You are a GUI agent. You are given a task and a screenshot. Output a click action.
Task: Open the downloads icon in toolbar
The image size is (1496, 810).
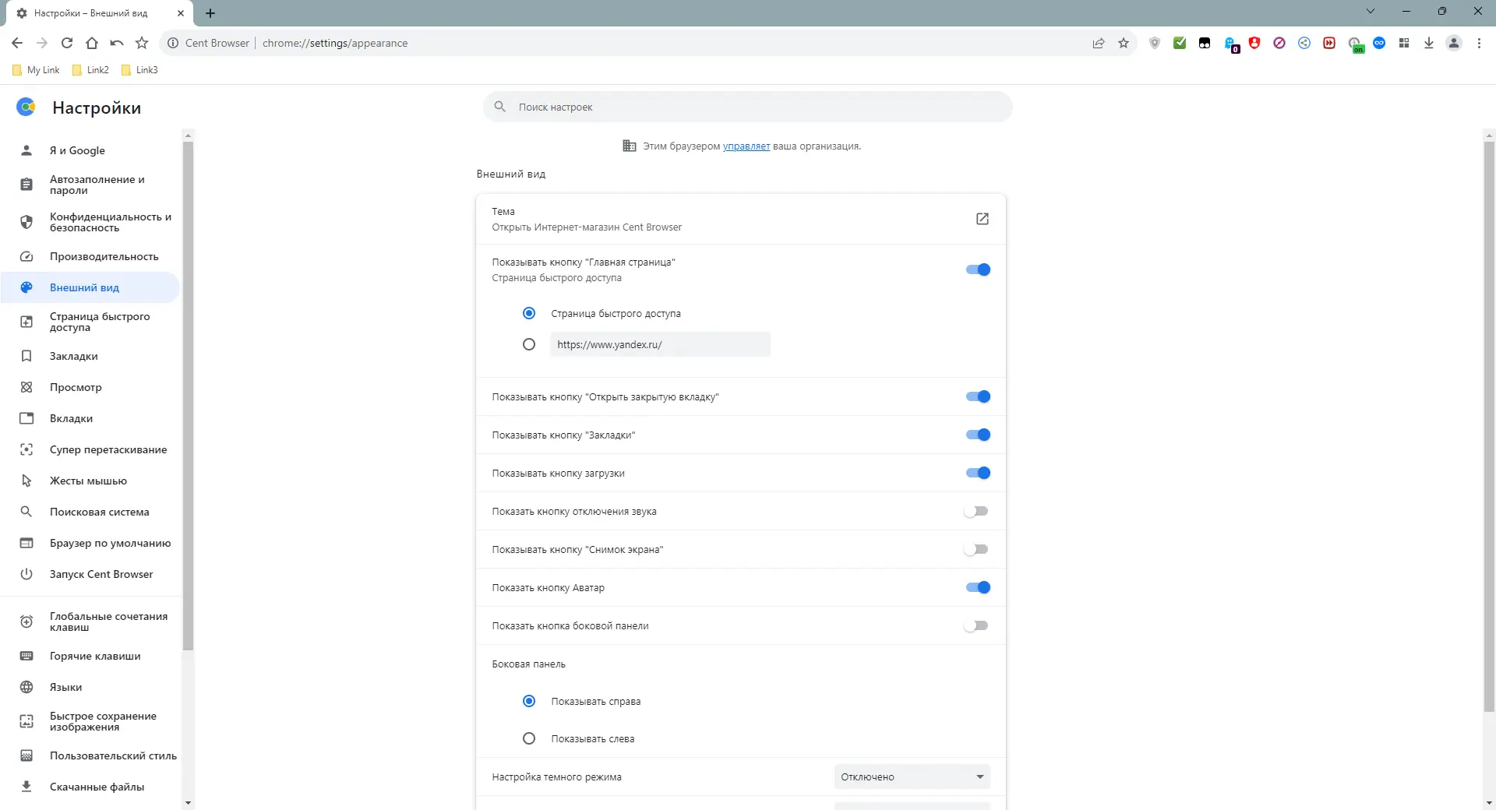point(1429,44)
